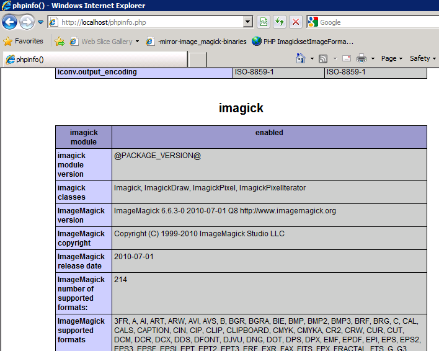The image size is (439, 351).
Task: Open the Page menu
Action: tap(392, 58)
